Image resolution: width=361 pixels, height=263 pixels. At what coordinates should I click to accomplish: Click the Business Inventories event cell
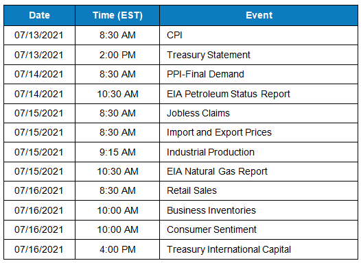coord(259,210)
